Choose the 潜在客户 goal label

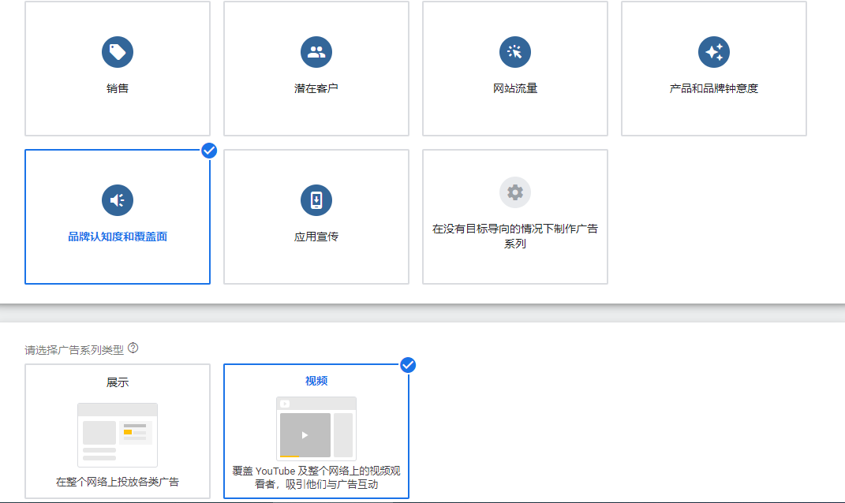[x=316, y=88]
